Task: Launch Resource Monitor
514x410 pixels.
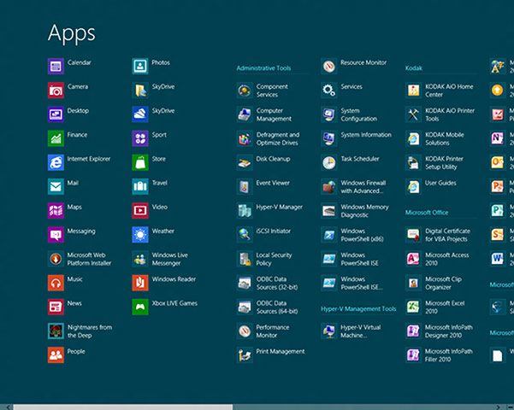Action: tap(329, 66)
